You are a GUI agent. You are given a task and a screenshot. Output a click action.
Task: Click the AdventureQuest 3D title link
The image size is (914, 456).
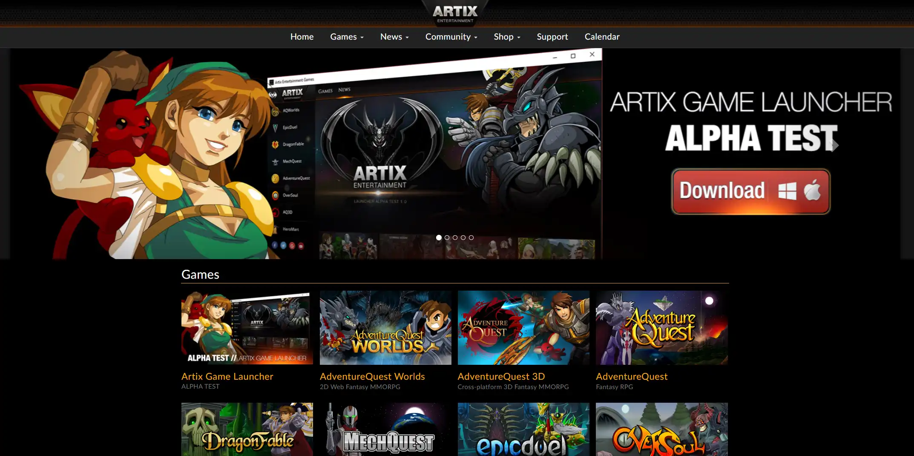[x=501, y=376]
